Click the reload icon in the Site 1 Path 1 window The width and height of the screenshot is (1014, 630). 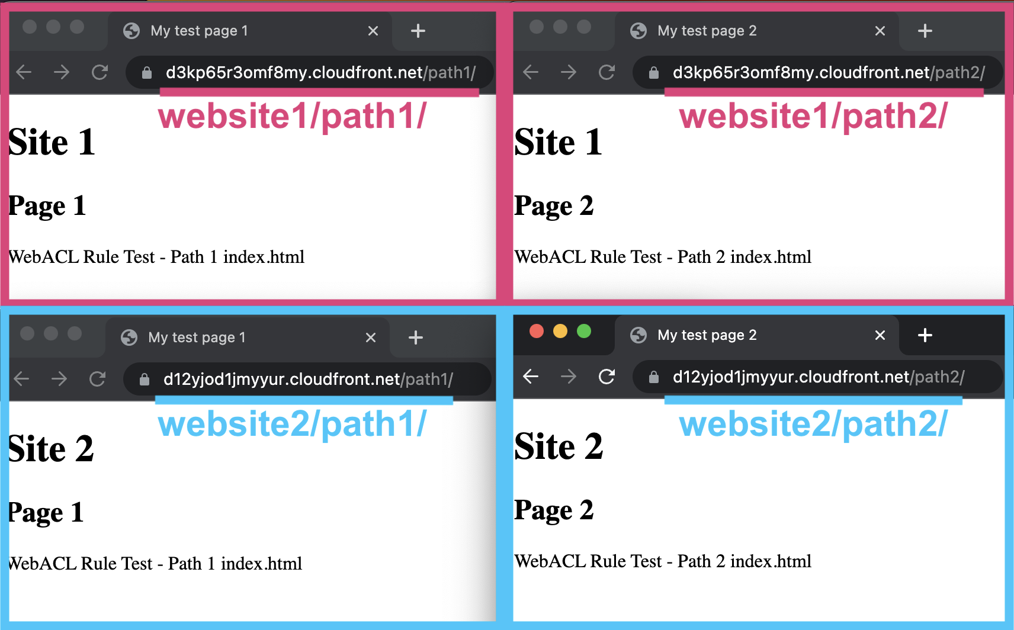pyautogui.click(x=100, y=72)
